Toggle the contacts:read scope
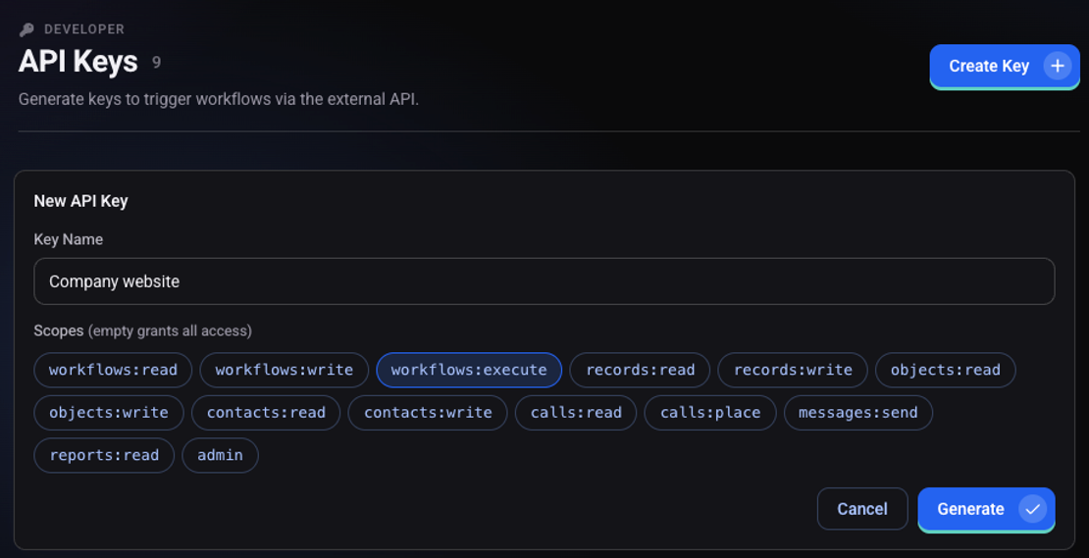Image resolution: width=1089 pixels, height=558 pixels. pos(266,412)
